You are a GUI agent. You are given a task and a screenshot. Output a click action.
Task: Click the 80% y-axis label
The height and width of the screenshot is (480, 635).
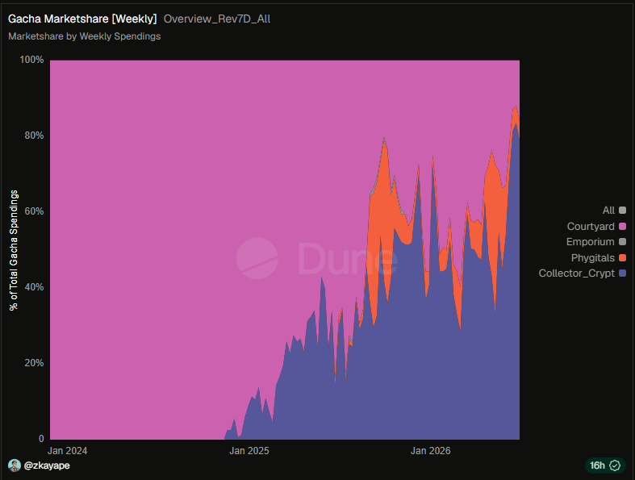[x=34, y=136]
